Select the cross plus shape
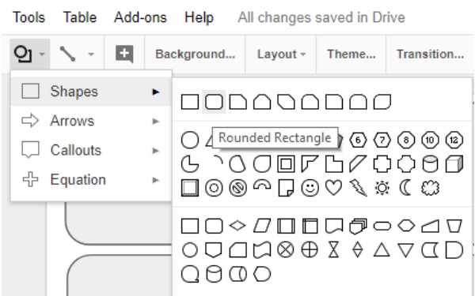This screenshot has width=475, height=296. coord(382,164)
